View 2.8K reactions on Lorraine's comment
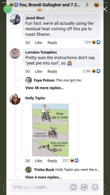 pyautogui.click(x=92, y=71)
